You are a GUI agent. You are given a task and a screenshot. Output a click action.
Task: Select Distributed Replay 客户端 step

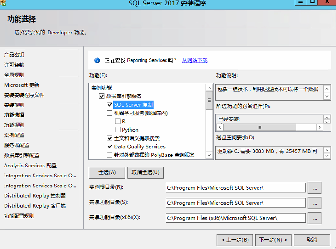click(x=35, y=206)
